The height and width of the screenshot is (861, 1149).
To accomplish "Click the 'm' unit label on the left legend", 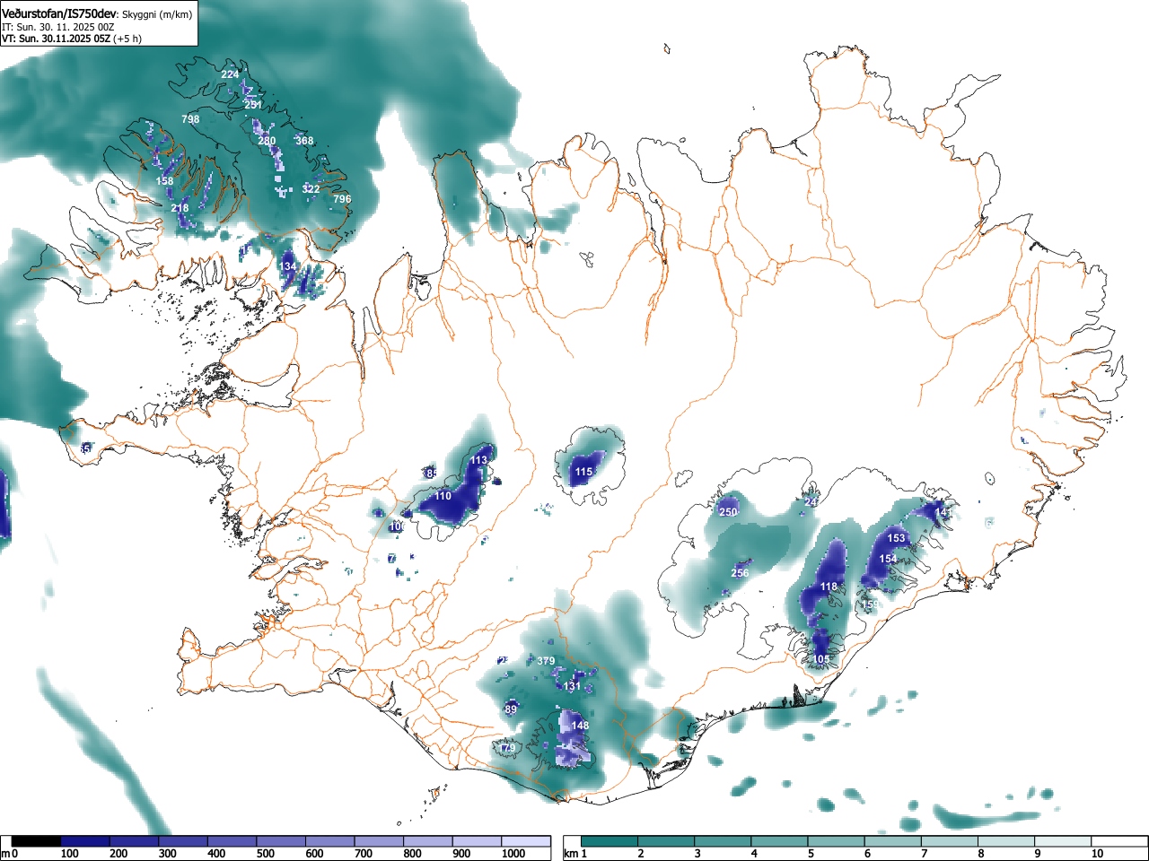I will 5,854.
